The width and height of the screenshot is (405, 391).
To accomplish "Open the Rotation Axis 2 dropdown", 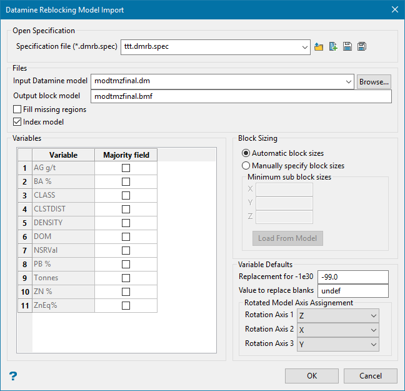I will 338,330.
